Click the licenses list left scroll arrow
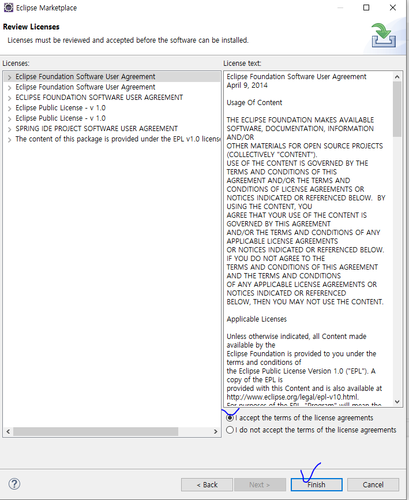 tap(8, 431)
